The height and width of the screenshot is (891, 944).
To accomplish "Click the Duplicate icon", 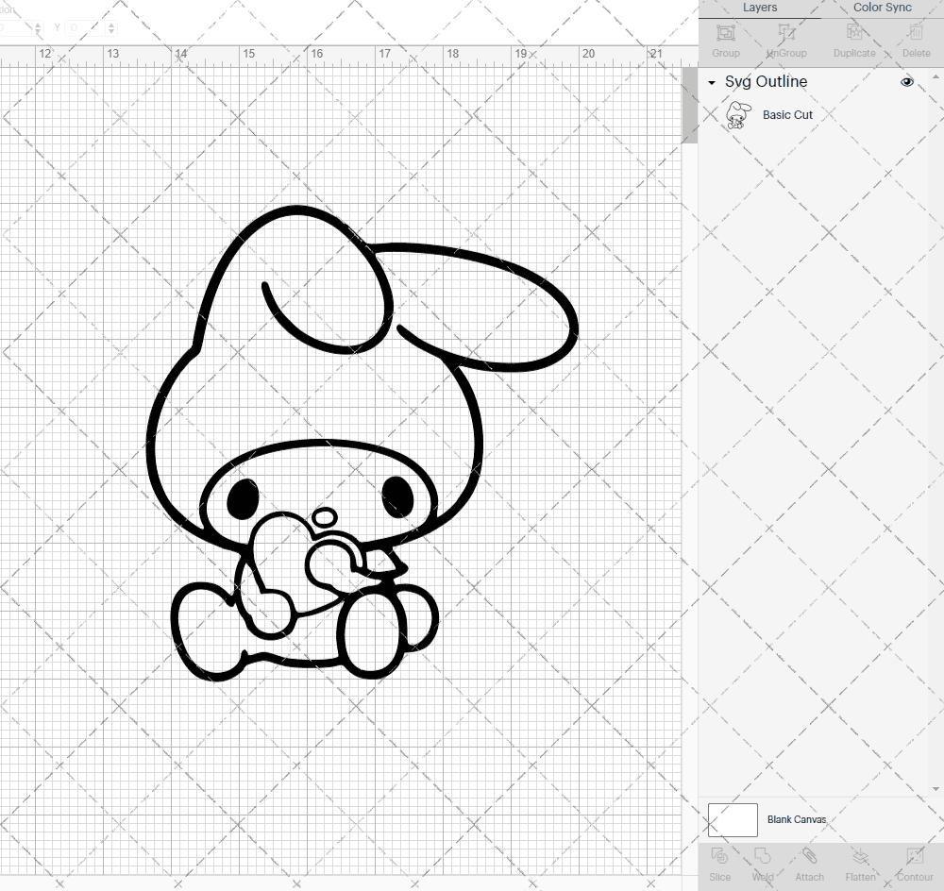I will point(854,32).
